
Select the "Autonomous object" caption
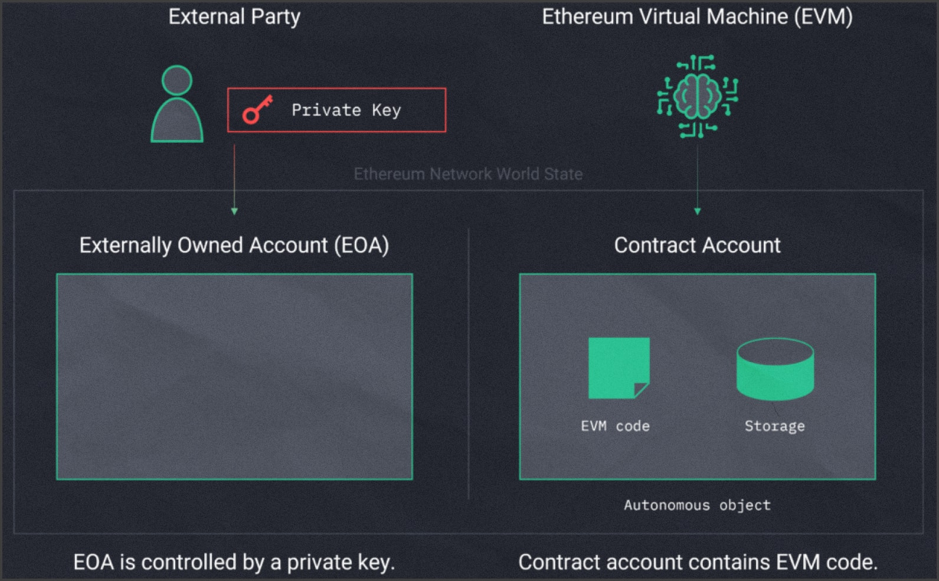click(697, 505)
